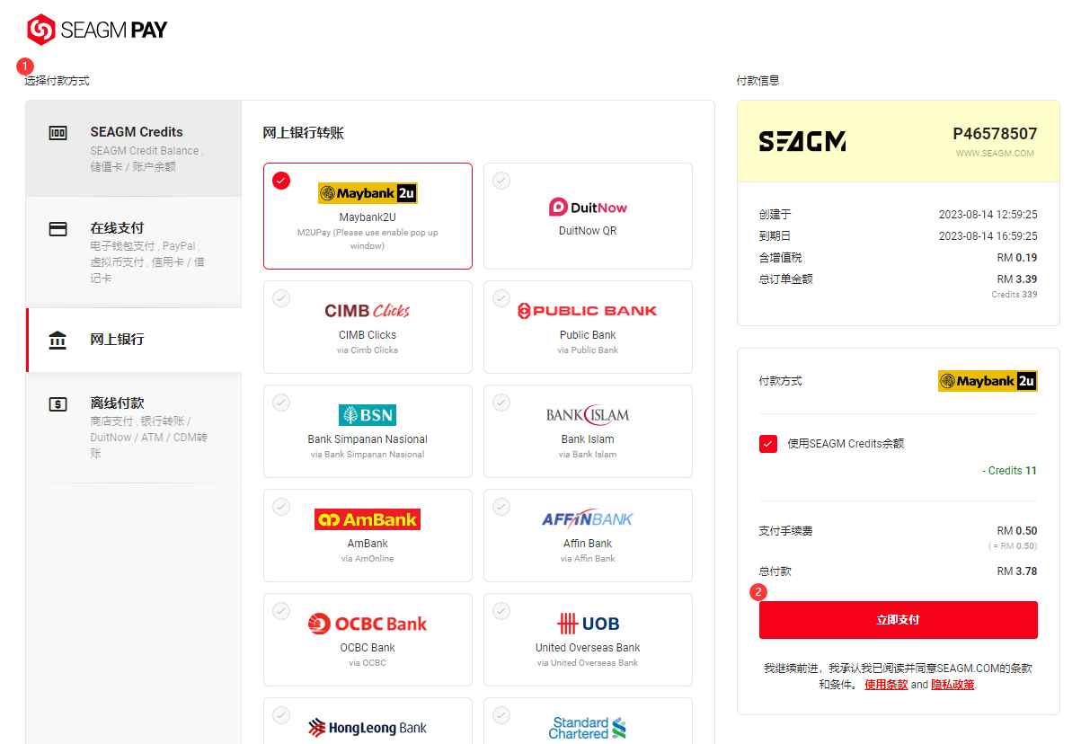The width and height of the screenshot is (1081, 744).
Task: Click the 含增值税 RM 0.19 value
Action: pos(1017,258)
